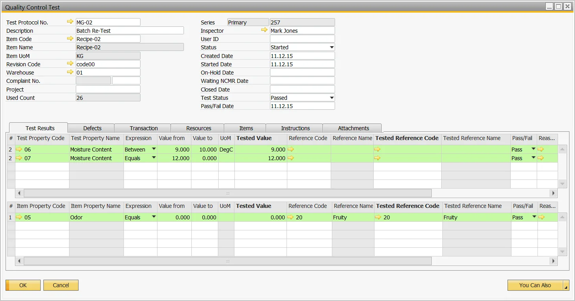
Task: Open Revision Code link arrow
Action: [70, 64]
